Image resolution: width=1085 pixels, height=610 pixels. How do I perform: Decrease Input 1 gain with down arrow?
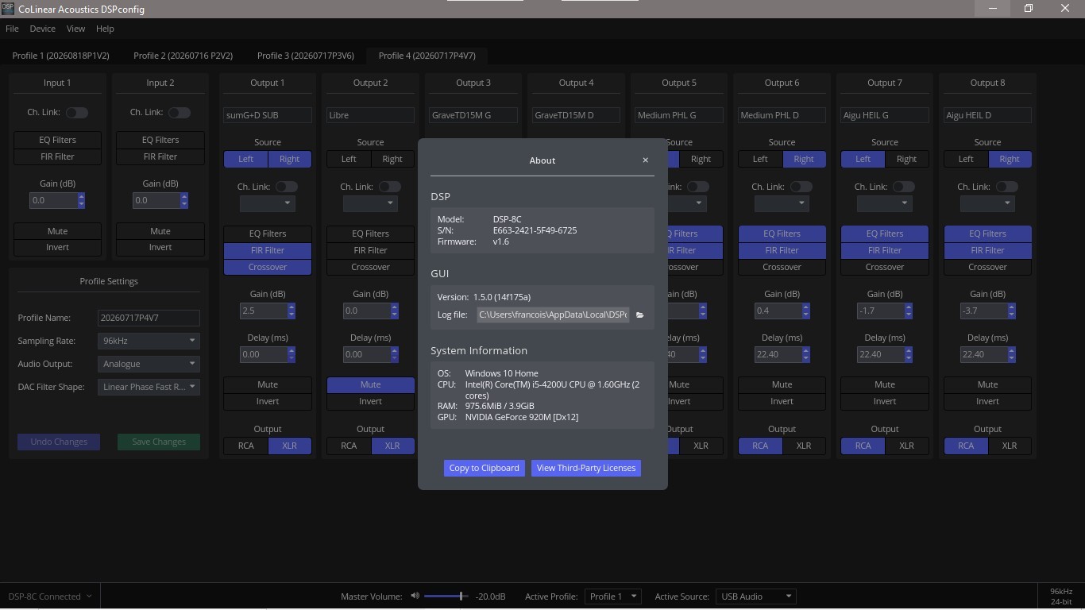[x=81, y=204]
